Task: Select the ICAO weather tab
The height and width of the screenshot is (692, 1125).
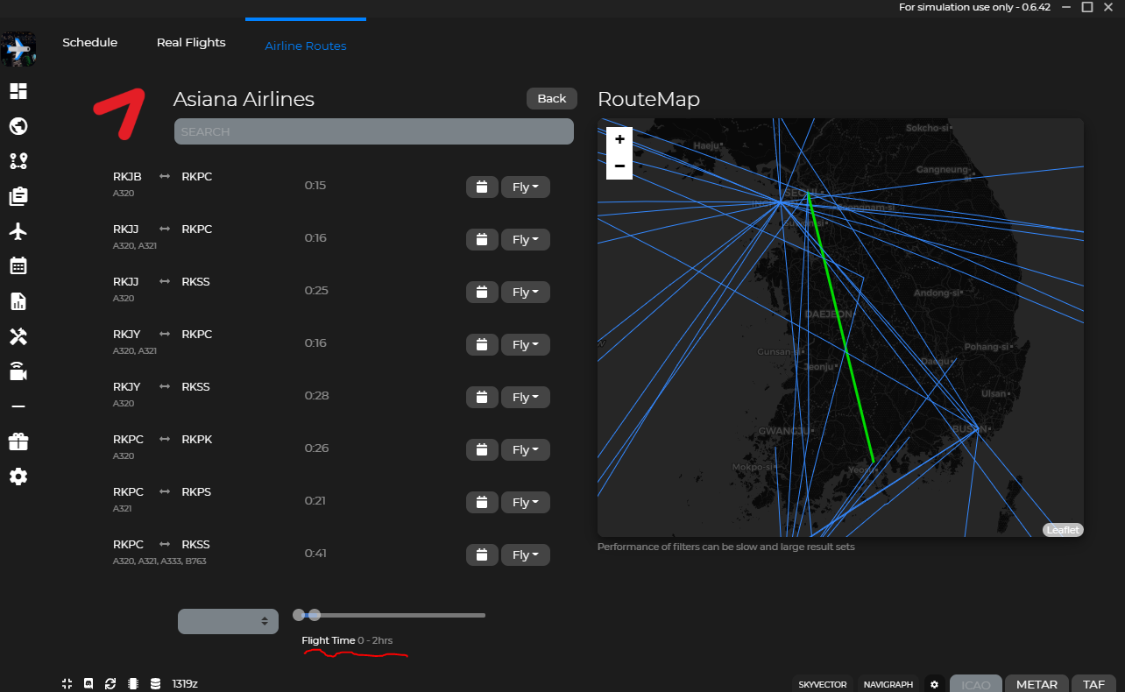Action: (976, 684)
